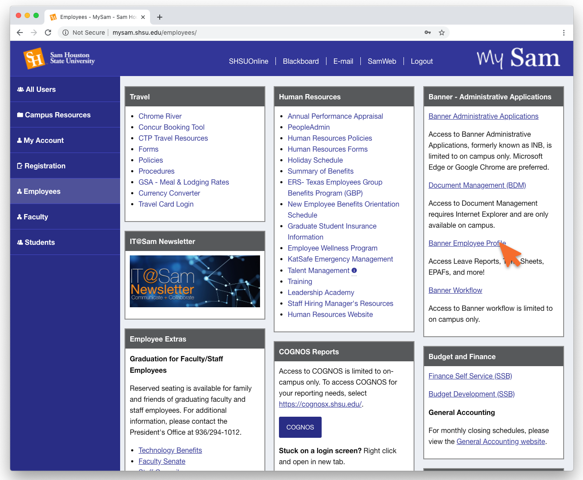Open the Campus Resources sidebar section
The image size is (583, 480).
tap(58, 115)
